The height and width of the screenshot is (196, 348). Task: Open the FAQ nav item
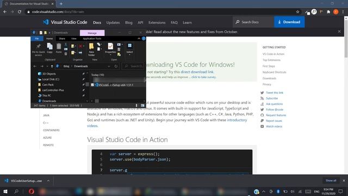point(174,22)
